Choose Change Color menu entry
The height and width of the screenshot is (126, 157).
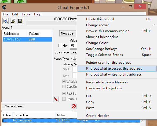117,43
